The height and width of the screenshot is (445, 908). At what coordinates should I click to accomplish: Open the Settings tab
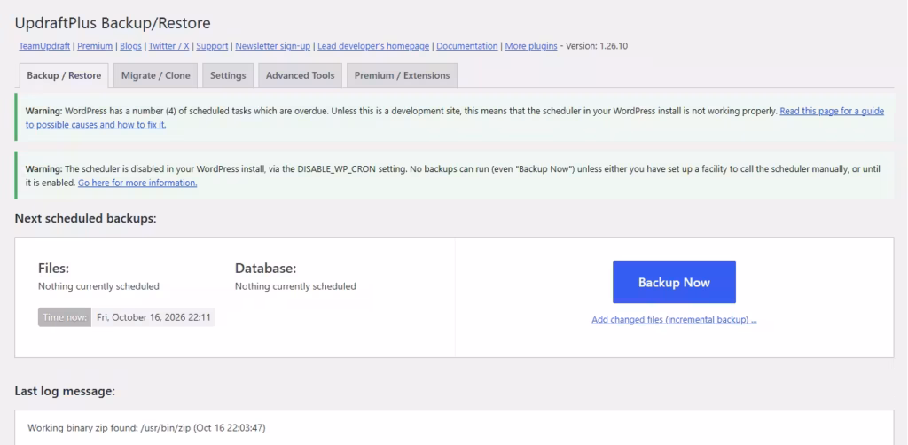coord(228,75)
